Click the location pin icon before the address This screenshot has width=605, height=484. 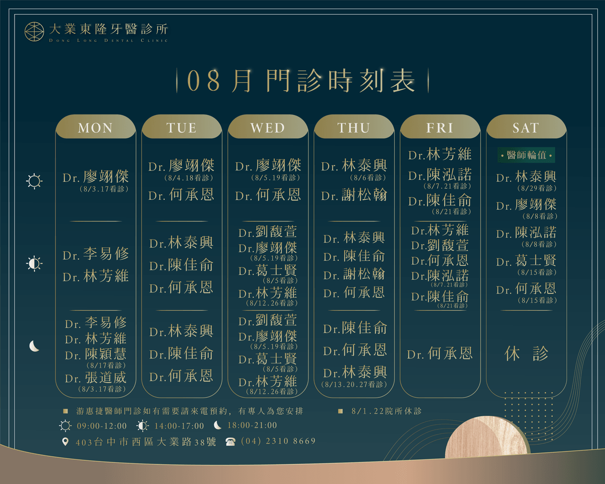[65, 442]
